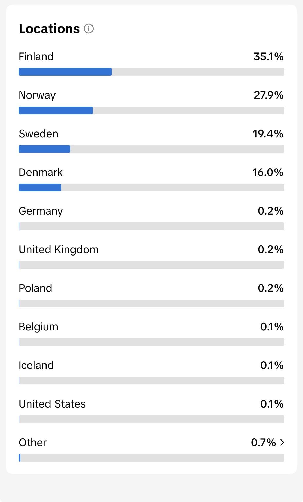Click the United Kingdom label
Image resolution: width=303 pixels, height=502 pixels.
[x=59, y=250]
